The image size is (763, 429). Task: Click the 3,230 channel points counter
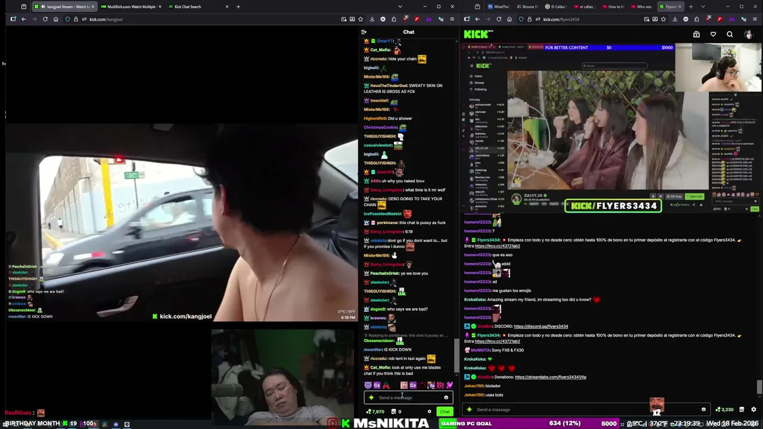[x=725, y=409]
